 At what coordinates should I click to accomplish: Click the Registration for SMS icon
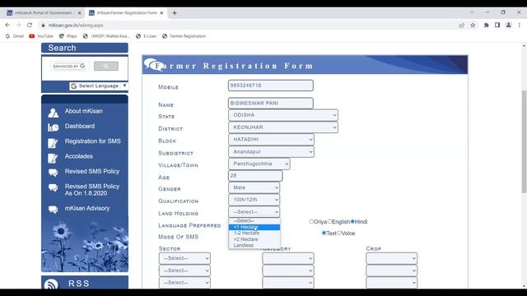tap(53, 143)
